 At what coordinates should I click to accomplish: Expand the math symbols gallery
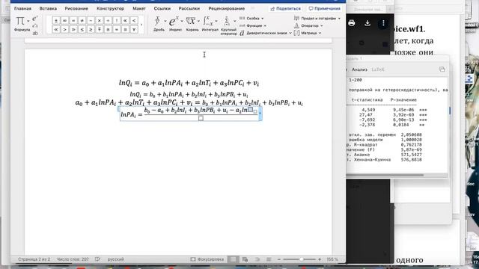141,25
